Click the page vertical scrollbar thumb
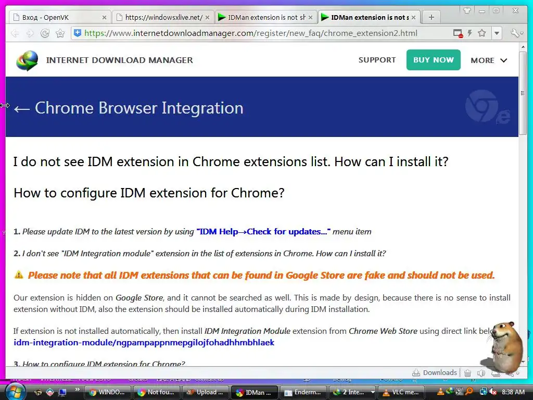This screenshot has height=400, width=533. (x=523, y=94)
